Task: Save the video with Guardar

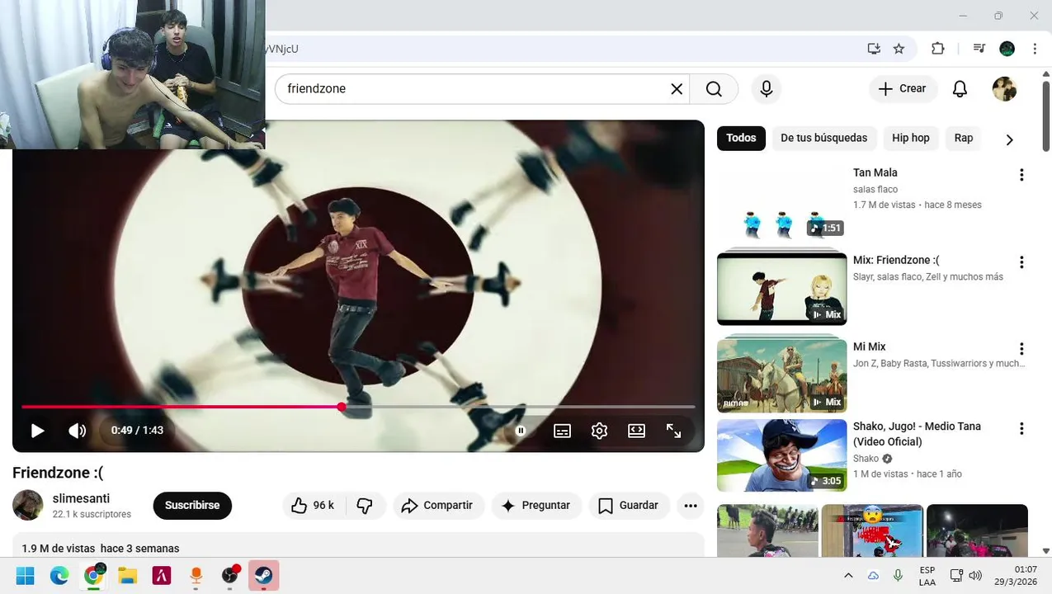Action: [629, 506]
